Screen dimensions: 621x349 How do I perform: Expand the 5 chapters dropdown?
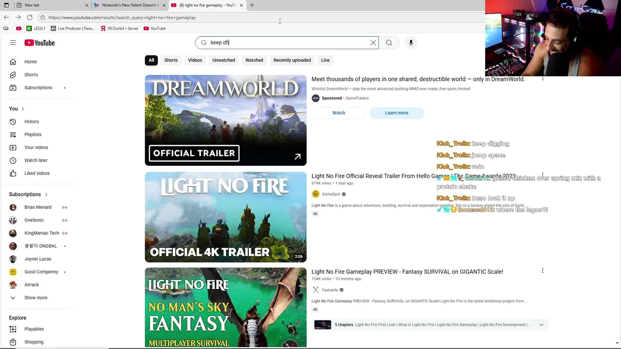point(541,325)
